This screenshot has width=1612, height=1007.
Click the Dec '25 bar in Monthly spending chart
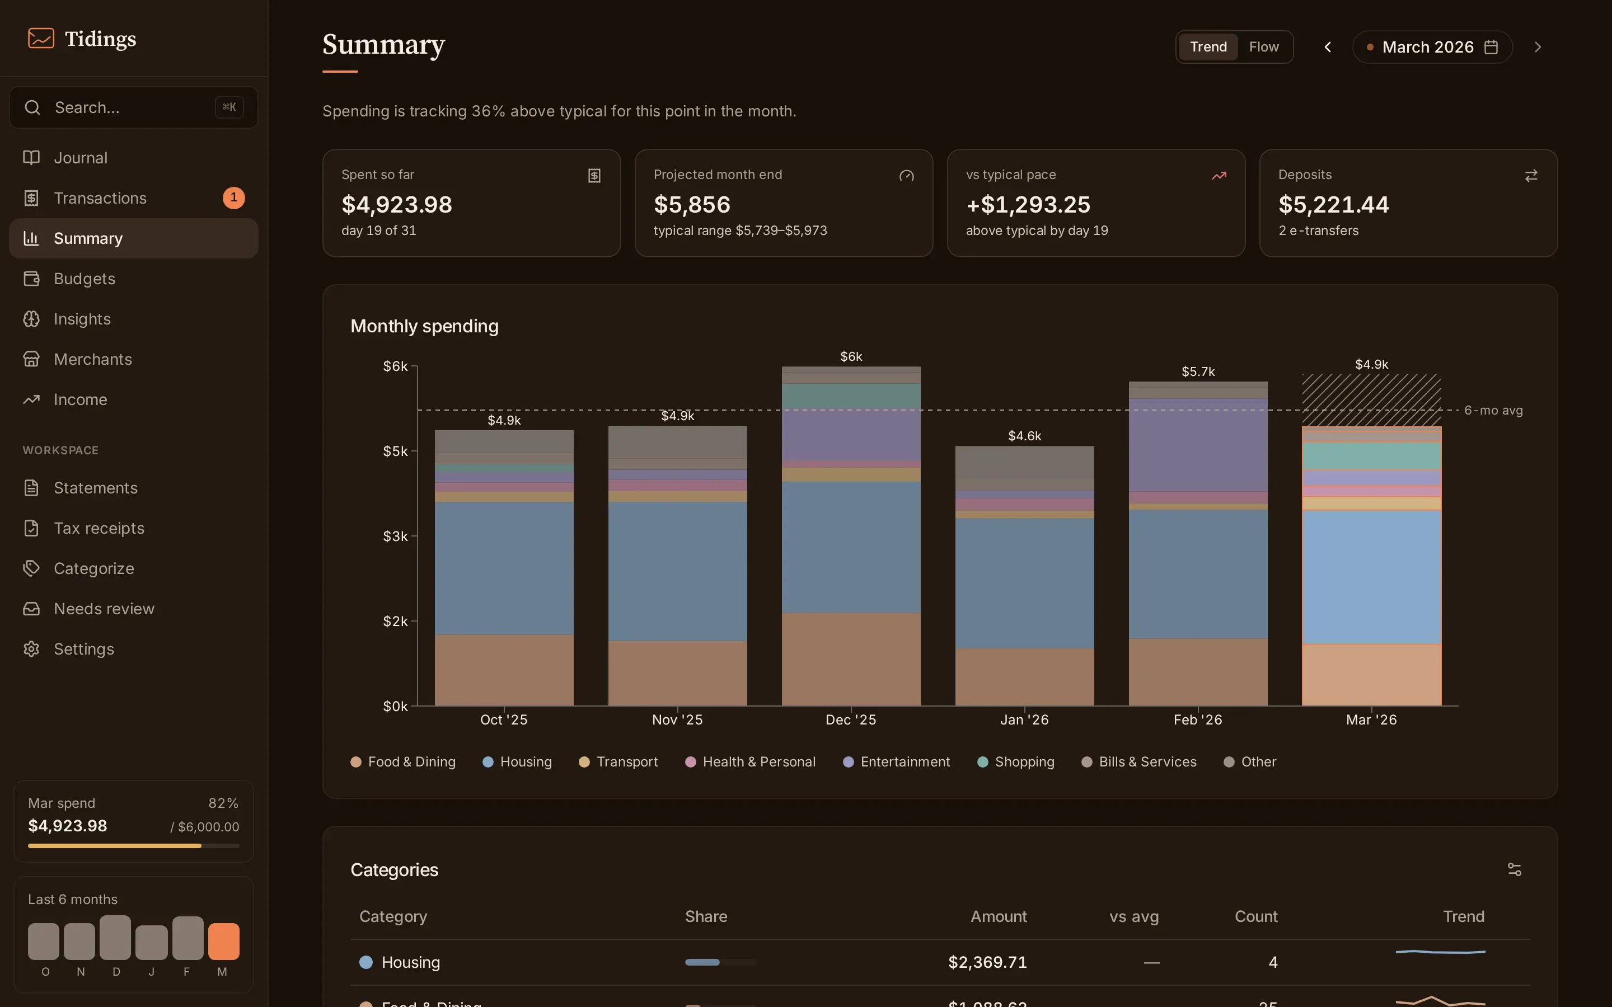[851, 536]
